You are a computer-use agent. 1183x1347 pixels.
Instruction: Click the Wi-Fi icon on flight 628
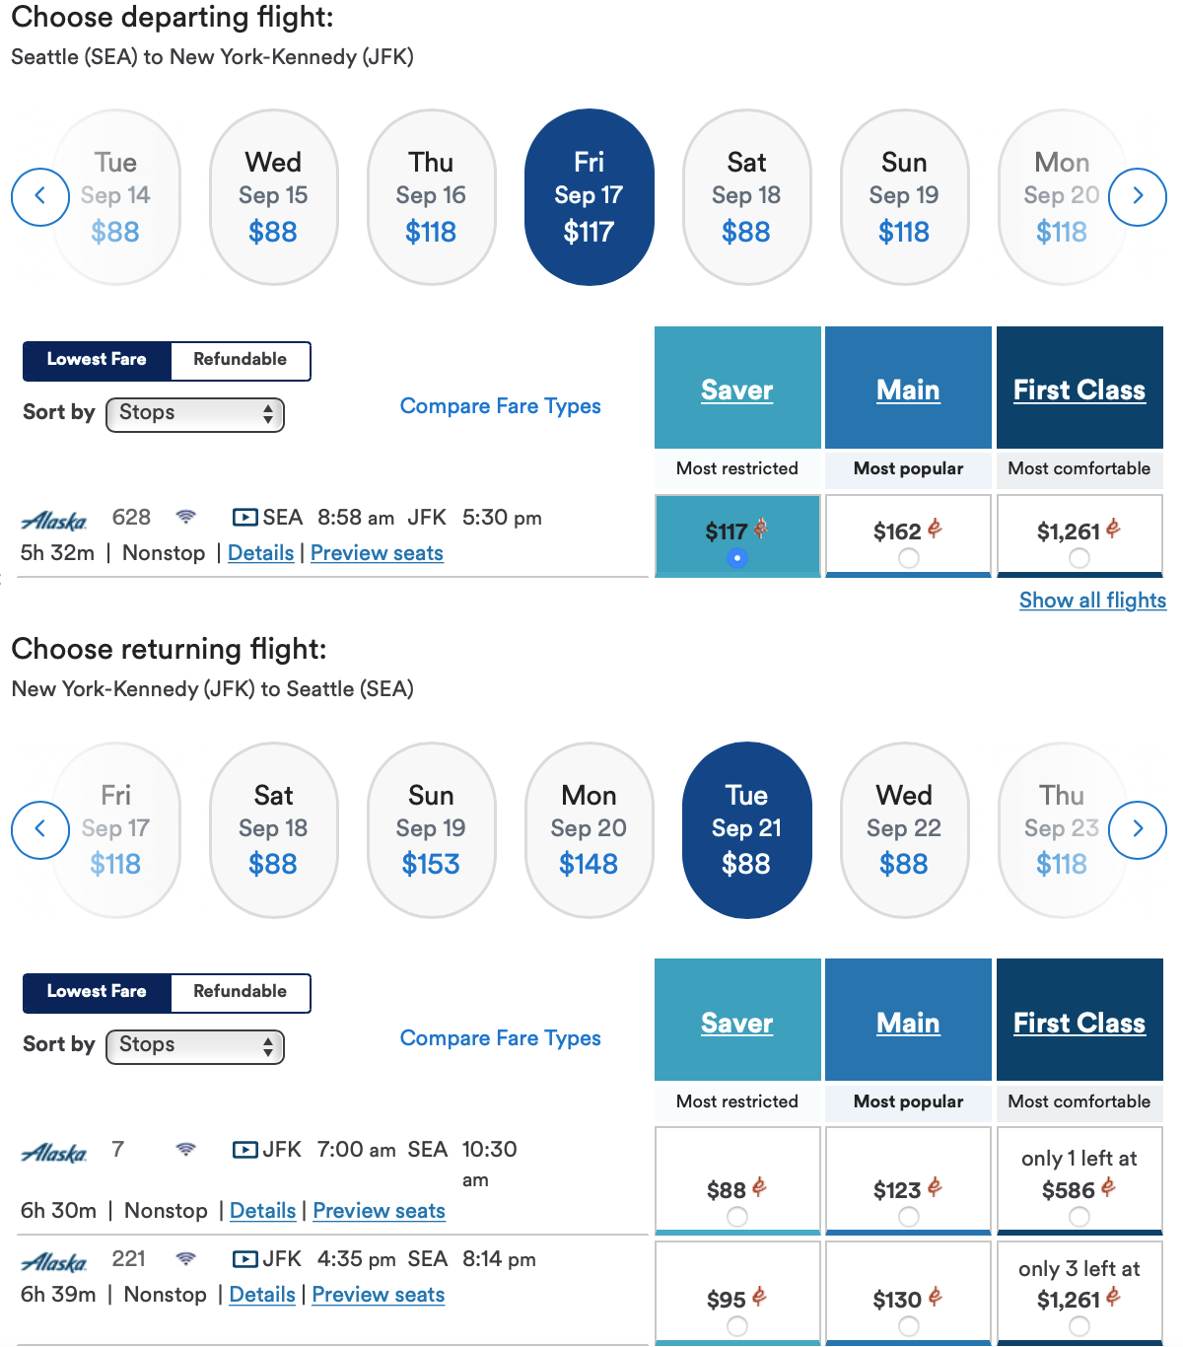[185, 516]
